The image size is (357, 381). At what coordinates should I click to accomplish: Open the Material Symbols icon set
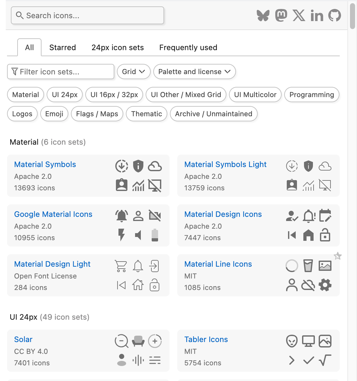click(x=45, y=164)
